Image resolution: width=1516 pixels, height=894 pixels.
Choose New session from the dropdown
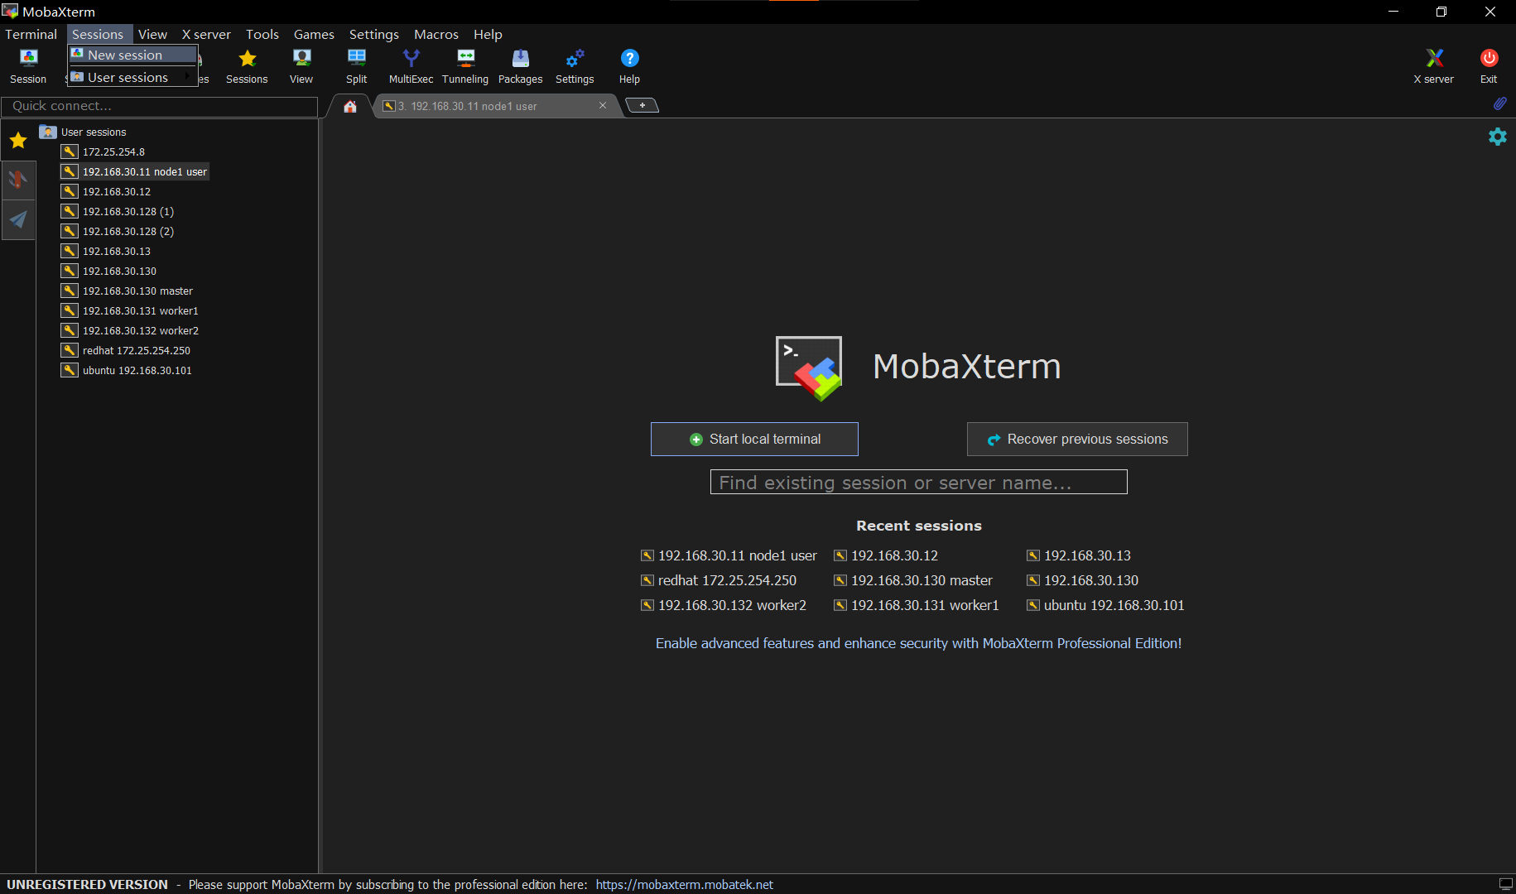[133, 55]
